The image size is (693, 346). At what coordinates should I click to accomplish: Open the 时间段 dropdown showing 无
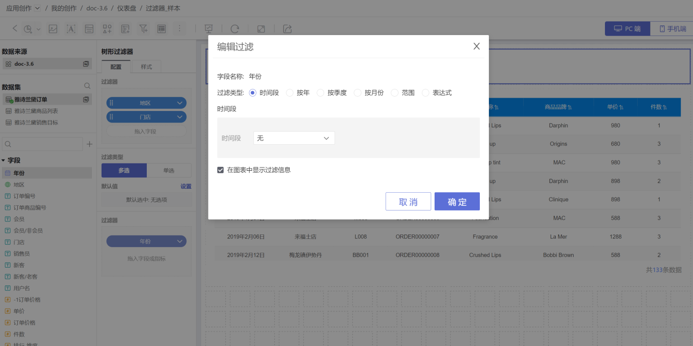click(294, 138)
